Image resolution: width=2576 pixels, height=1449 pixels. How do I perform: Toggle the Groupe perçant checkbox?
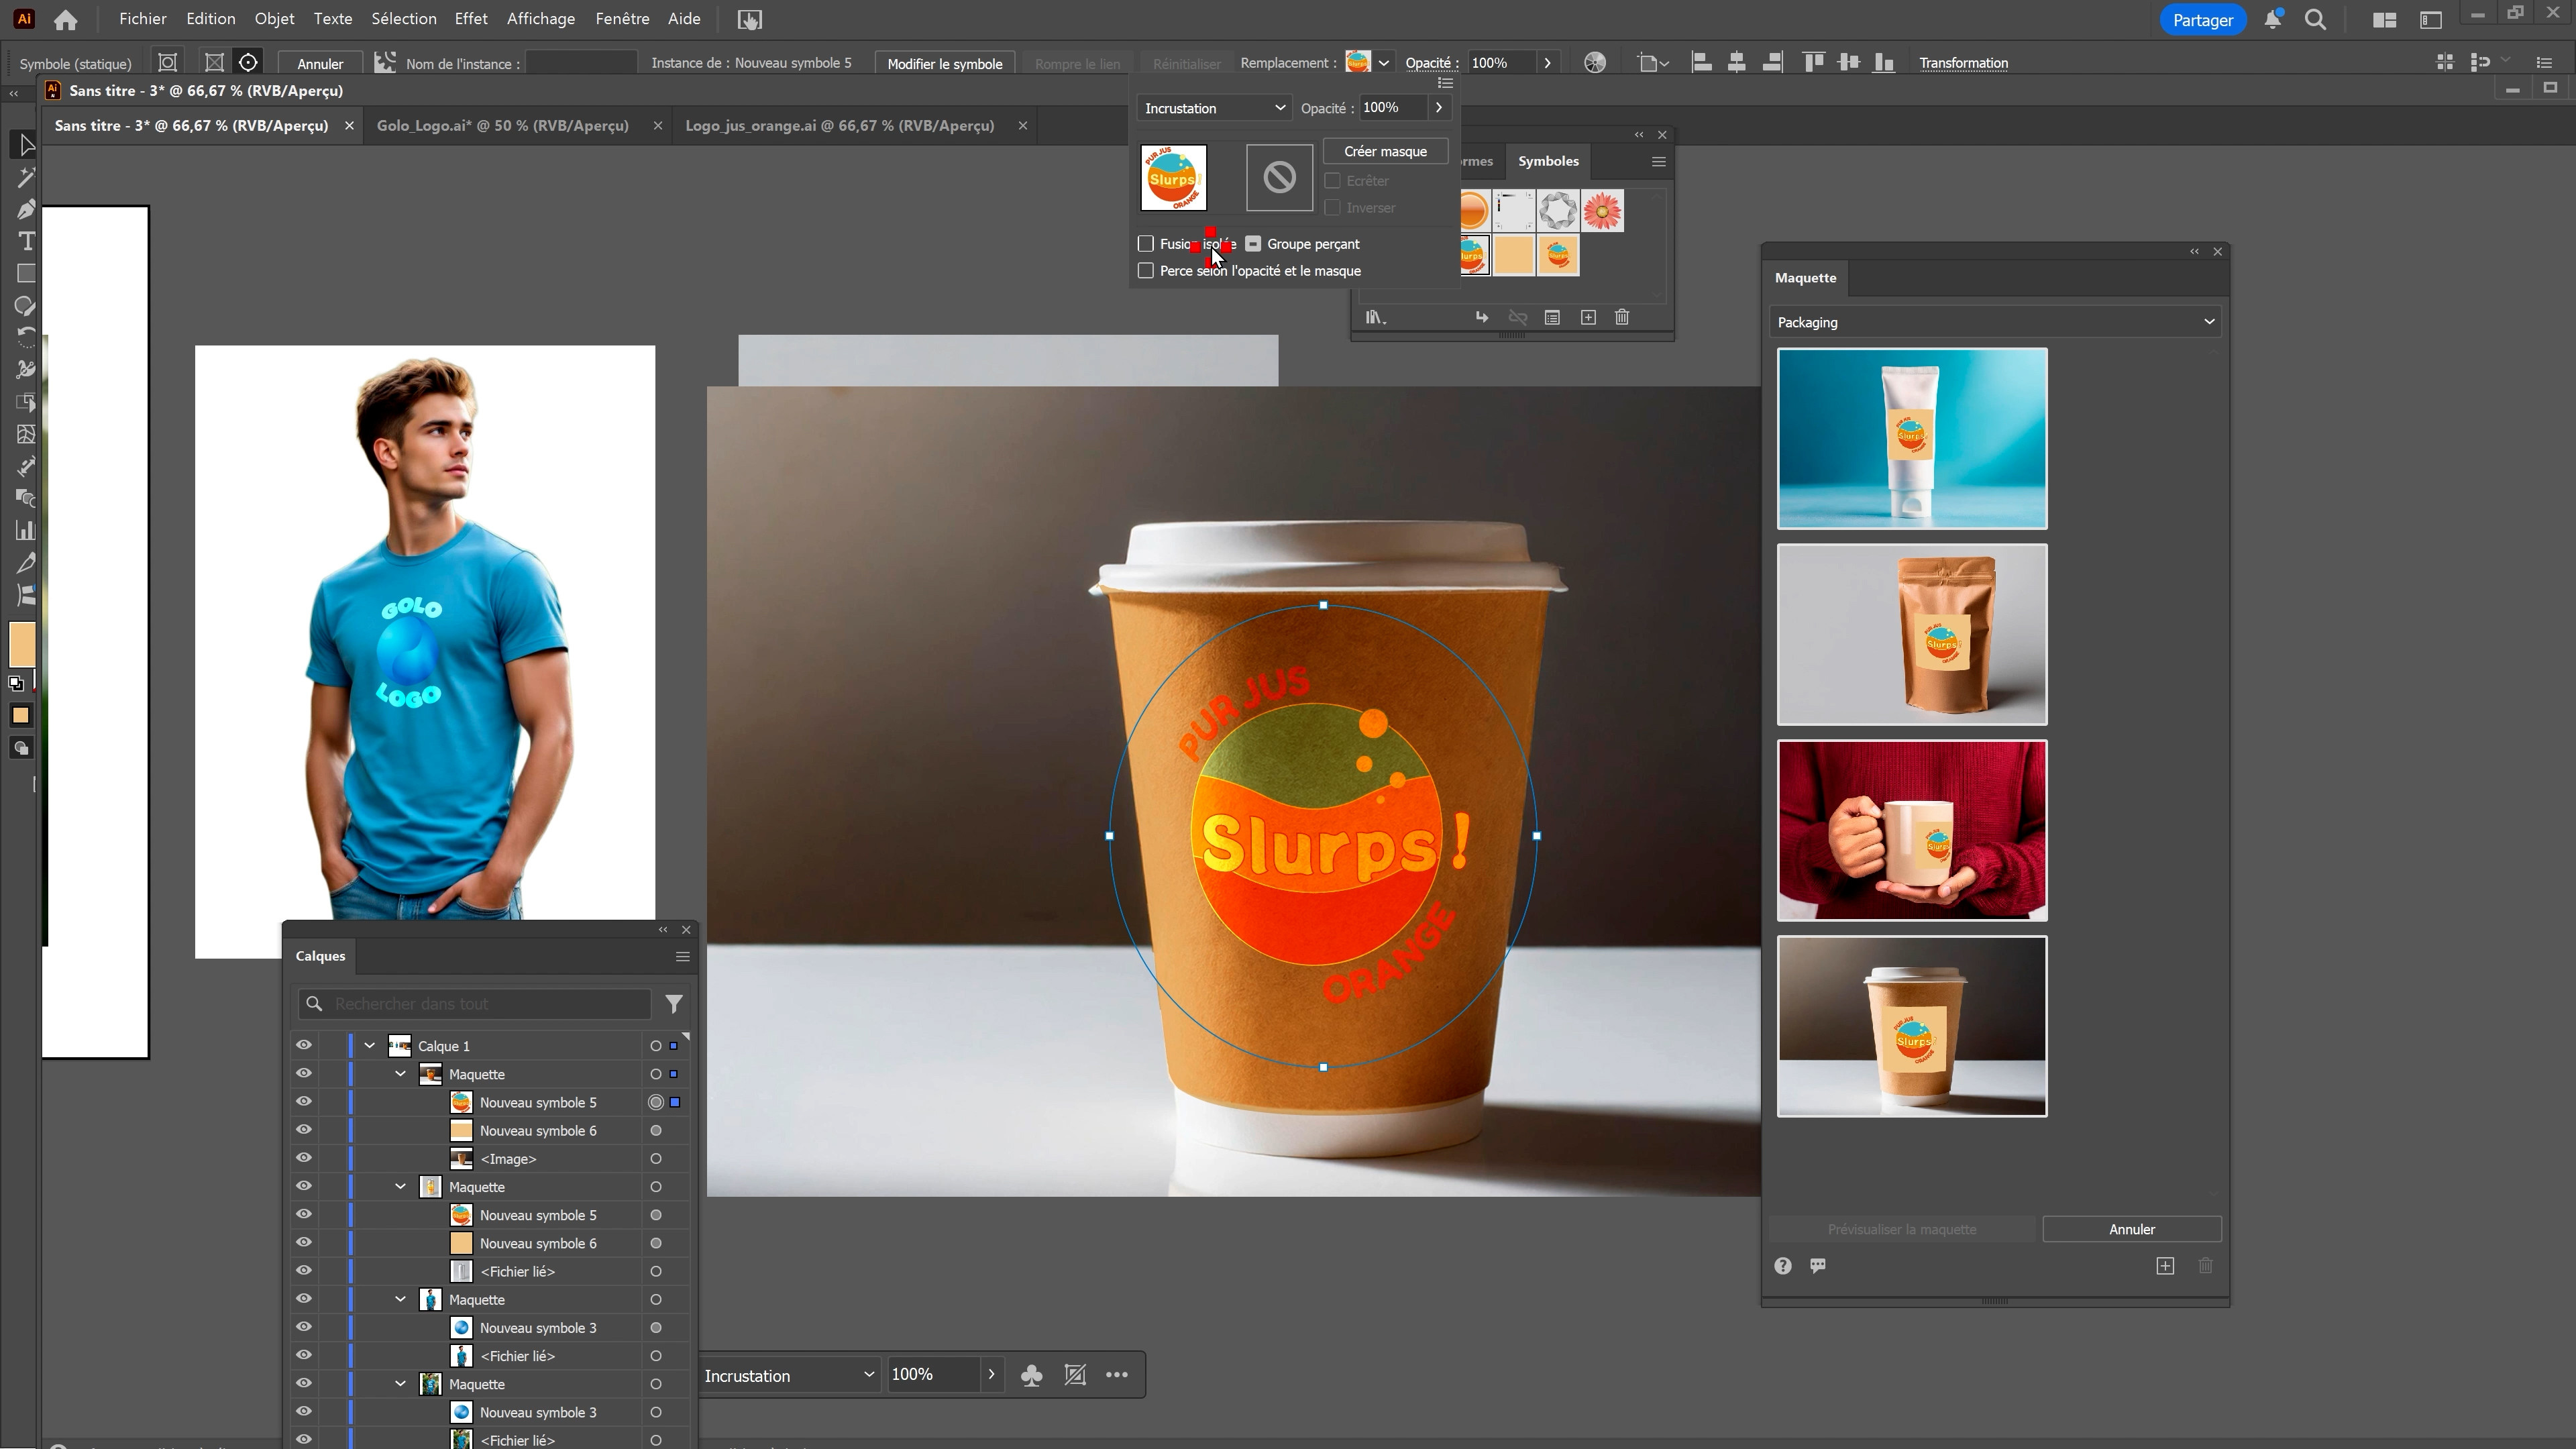click(1253, 244)
